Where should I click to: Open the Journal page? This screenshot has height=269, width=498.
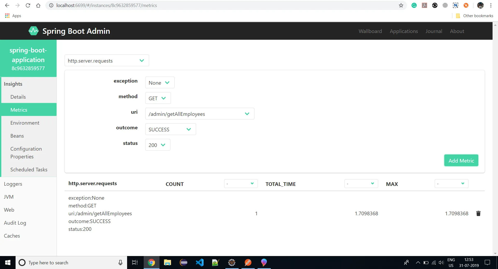point(434,31)
